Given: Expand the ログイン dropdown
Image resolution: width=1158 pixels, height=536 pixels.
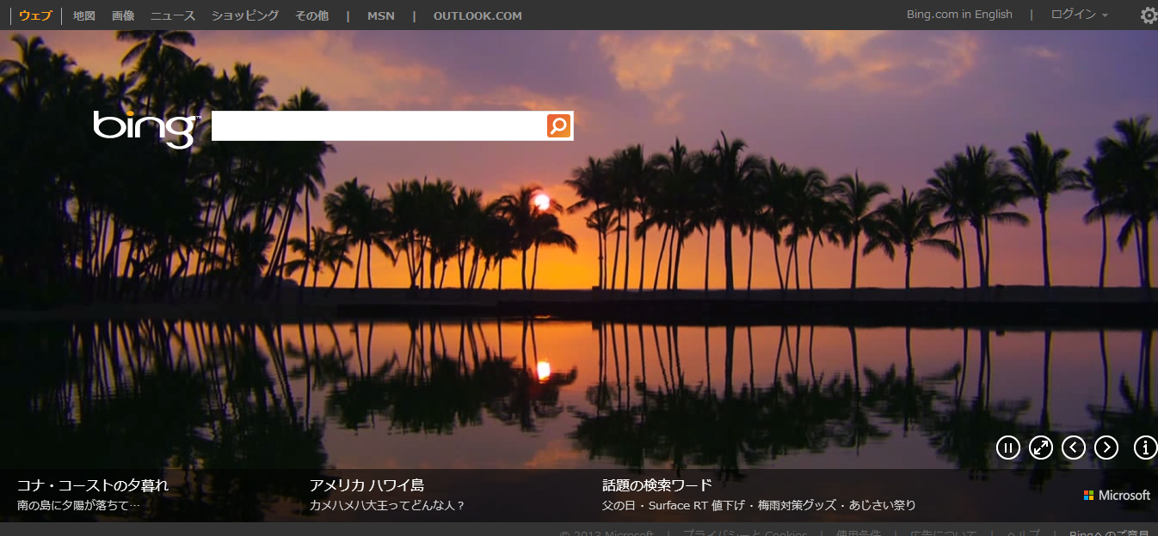Looking at the screenshot, I should click(1079, 15).
